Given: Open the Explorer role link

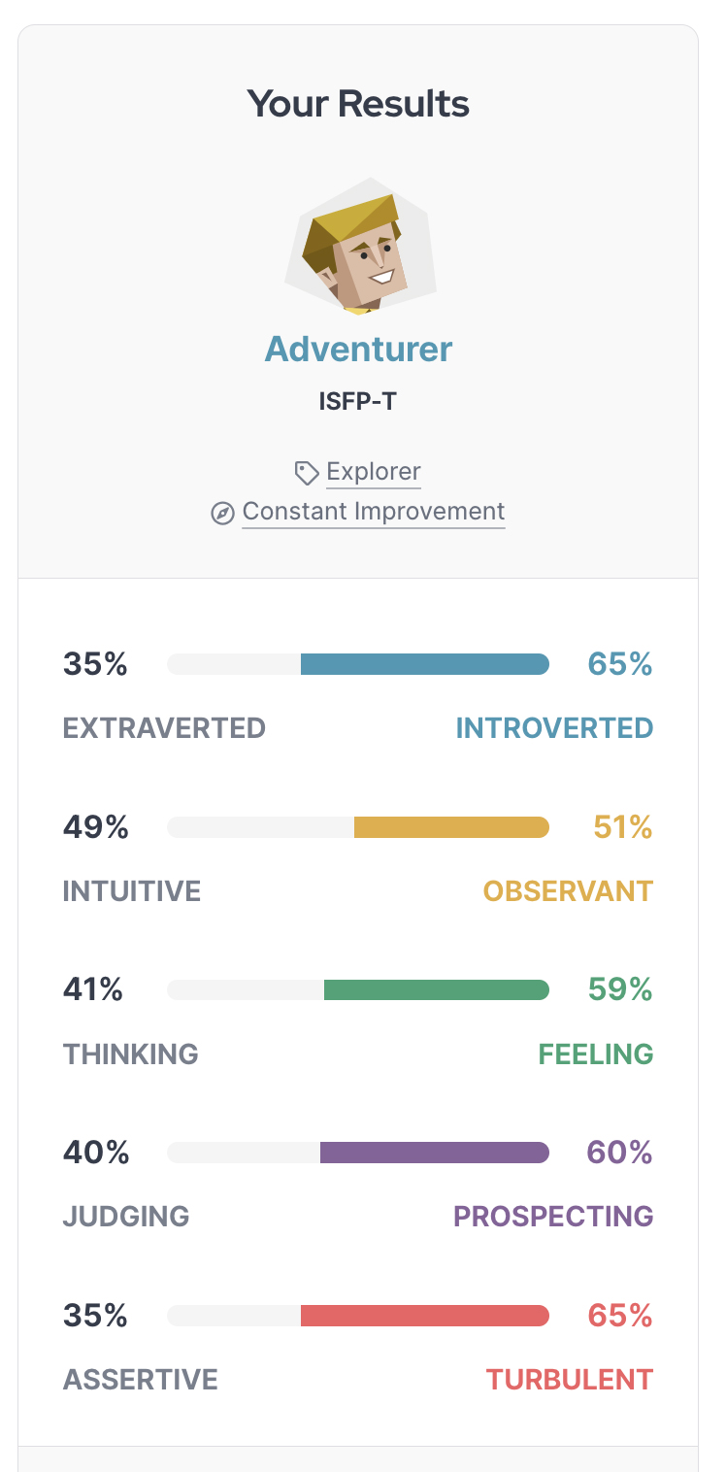Looking at the screenshot, I should pos(374,473).
